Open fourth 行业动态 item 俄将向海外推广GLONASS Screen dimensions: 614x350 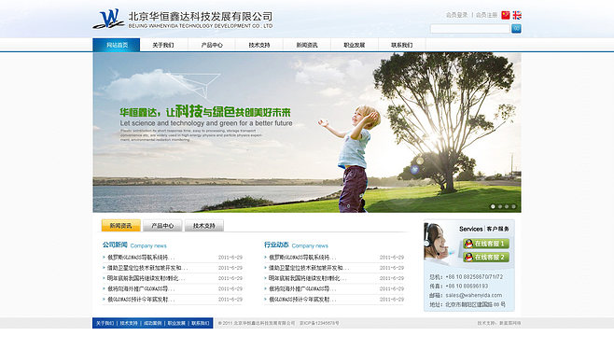[x=302, y=288]
